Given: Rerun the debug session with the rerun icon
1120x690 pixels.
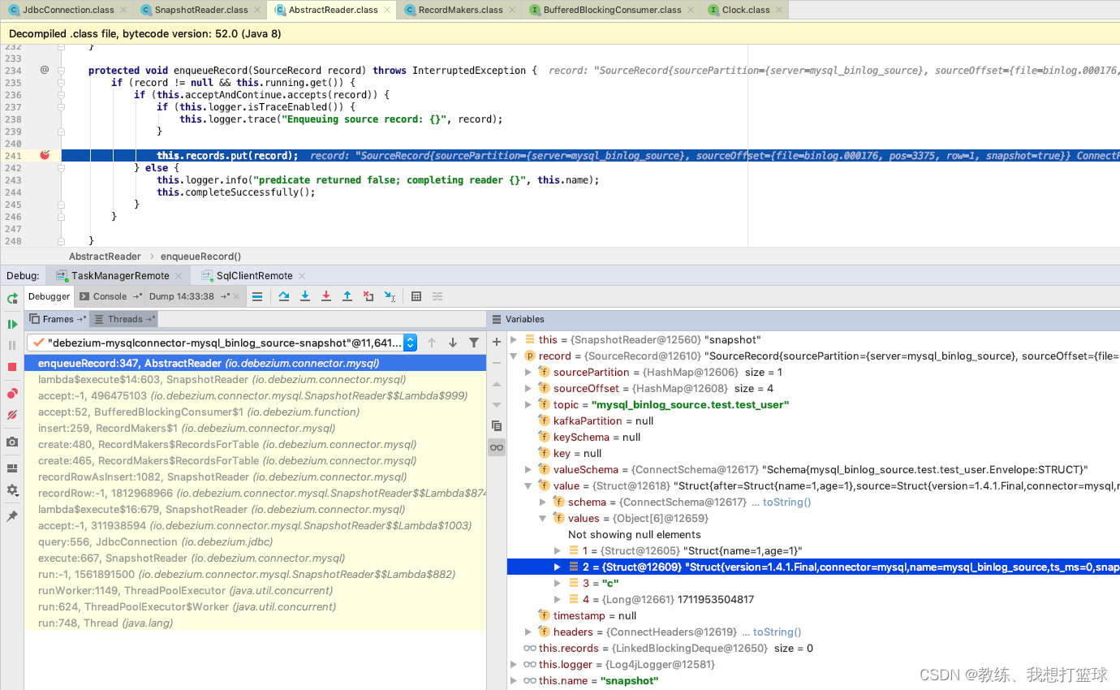Looking at the screenshot, I should [12, 298].
